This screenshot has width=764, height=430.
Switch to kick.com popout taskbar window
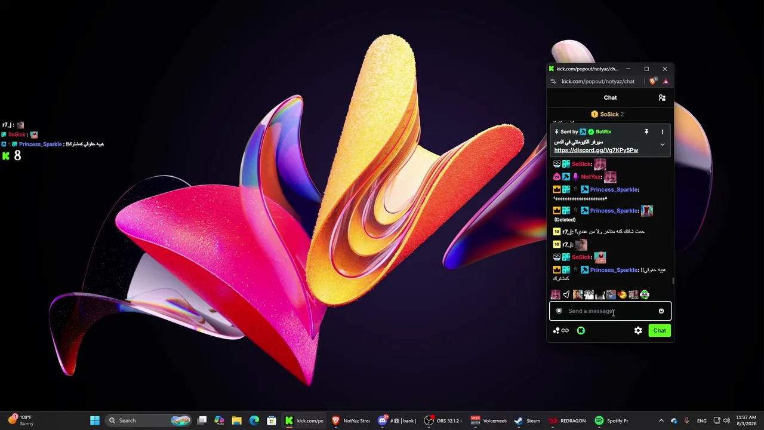[304, 420]
